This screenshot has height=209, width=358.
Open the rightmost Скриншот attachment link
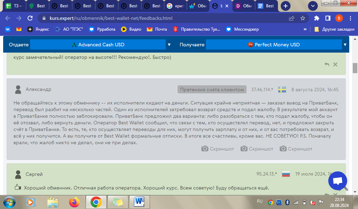point(296,149)
